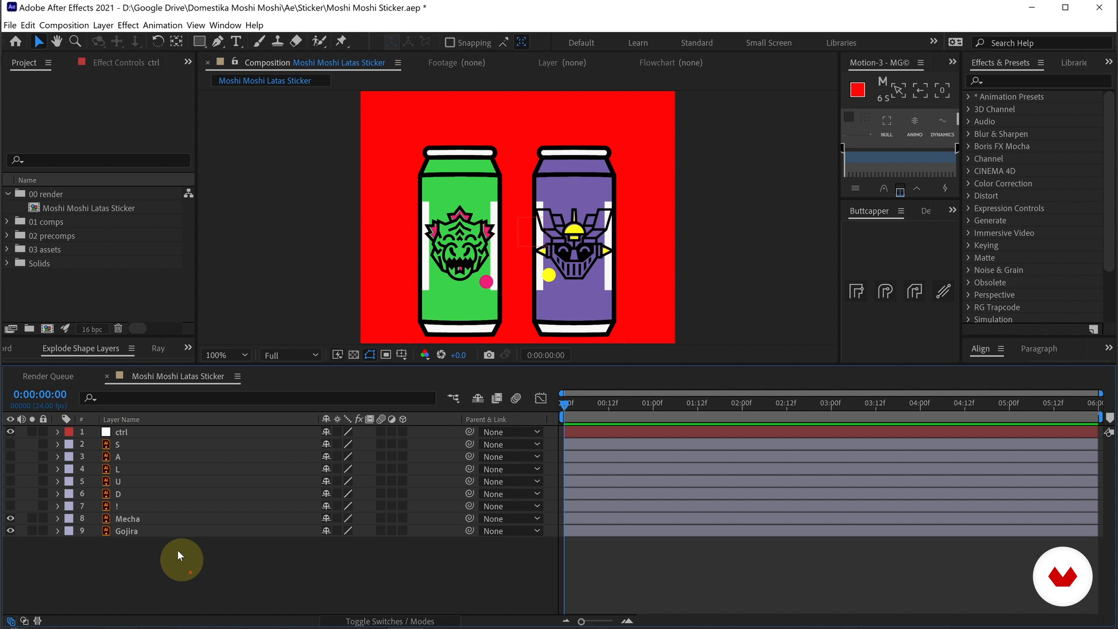The image size is (1118, 629).
Task: Delete selected project item with trash icon
Action: pos(118,328)
